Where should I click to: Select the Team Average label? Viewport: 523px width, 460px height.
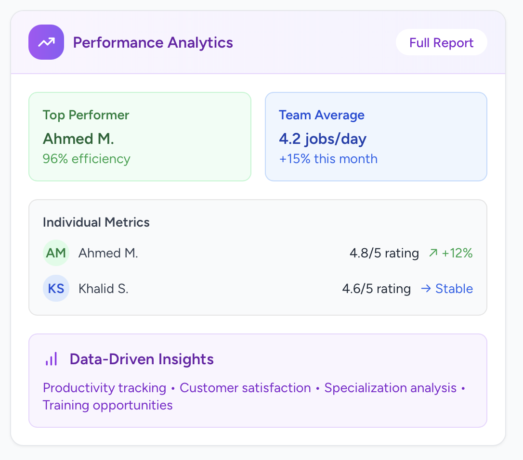click(x=322, y=115)
